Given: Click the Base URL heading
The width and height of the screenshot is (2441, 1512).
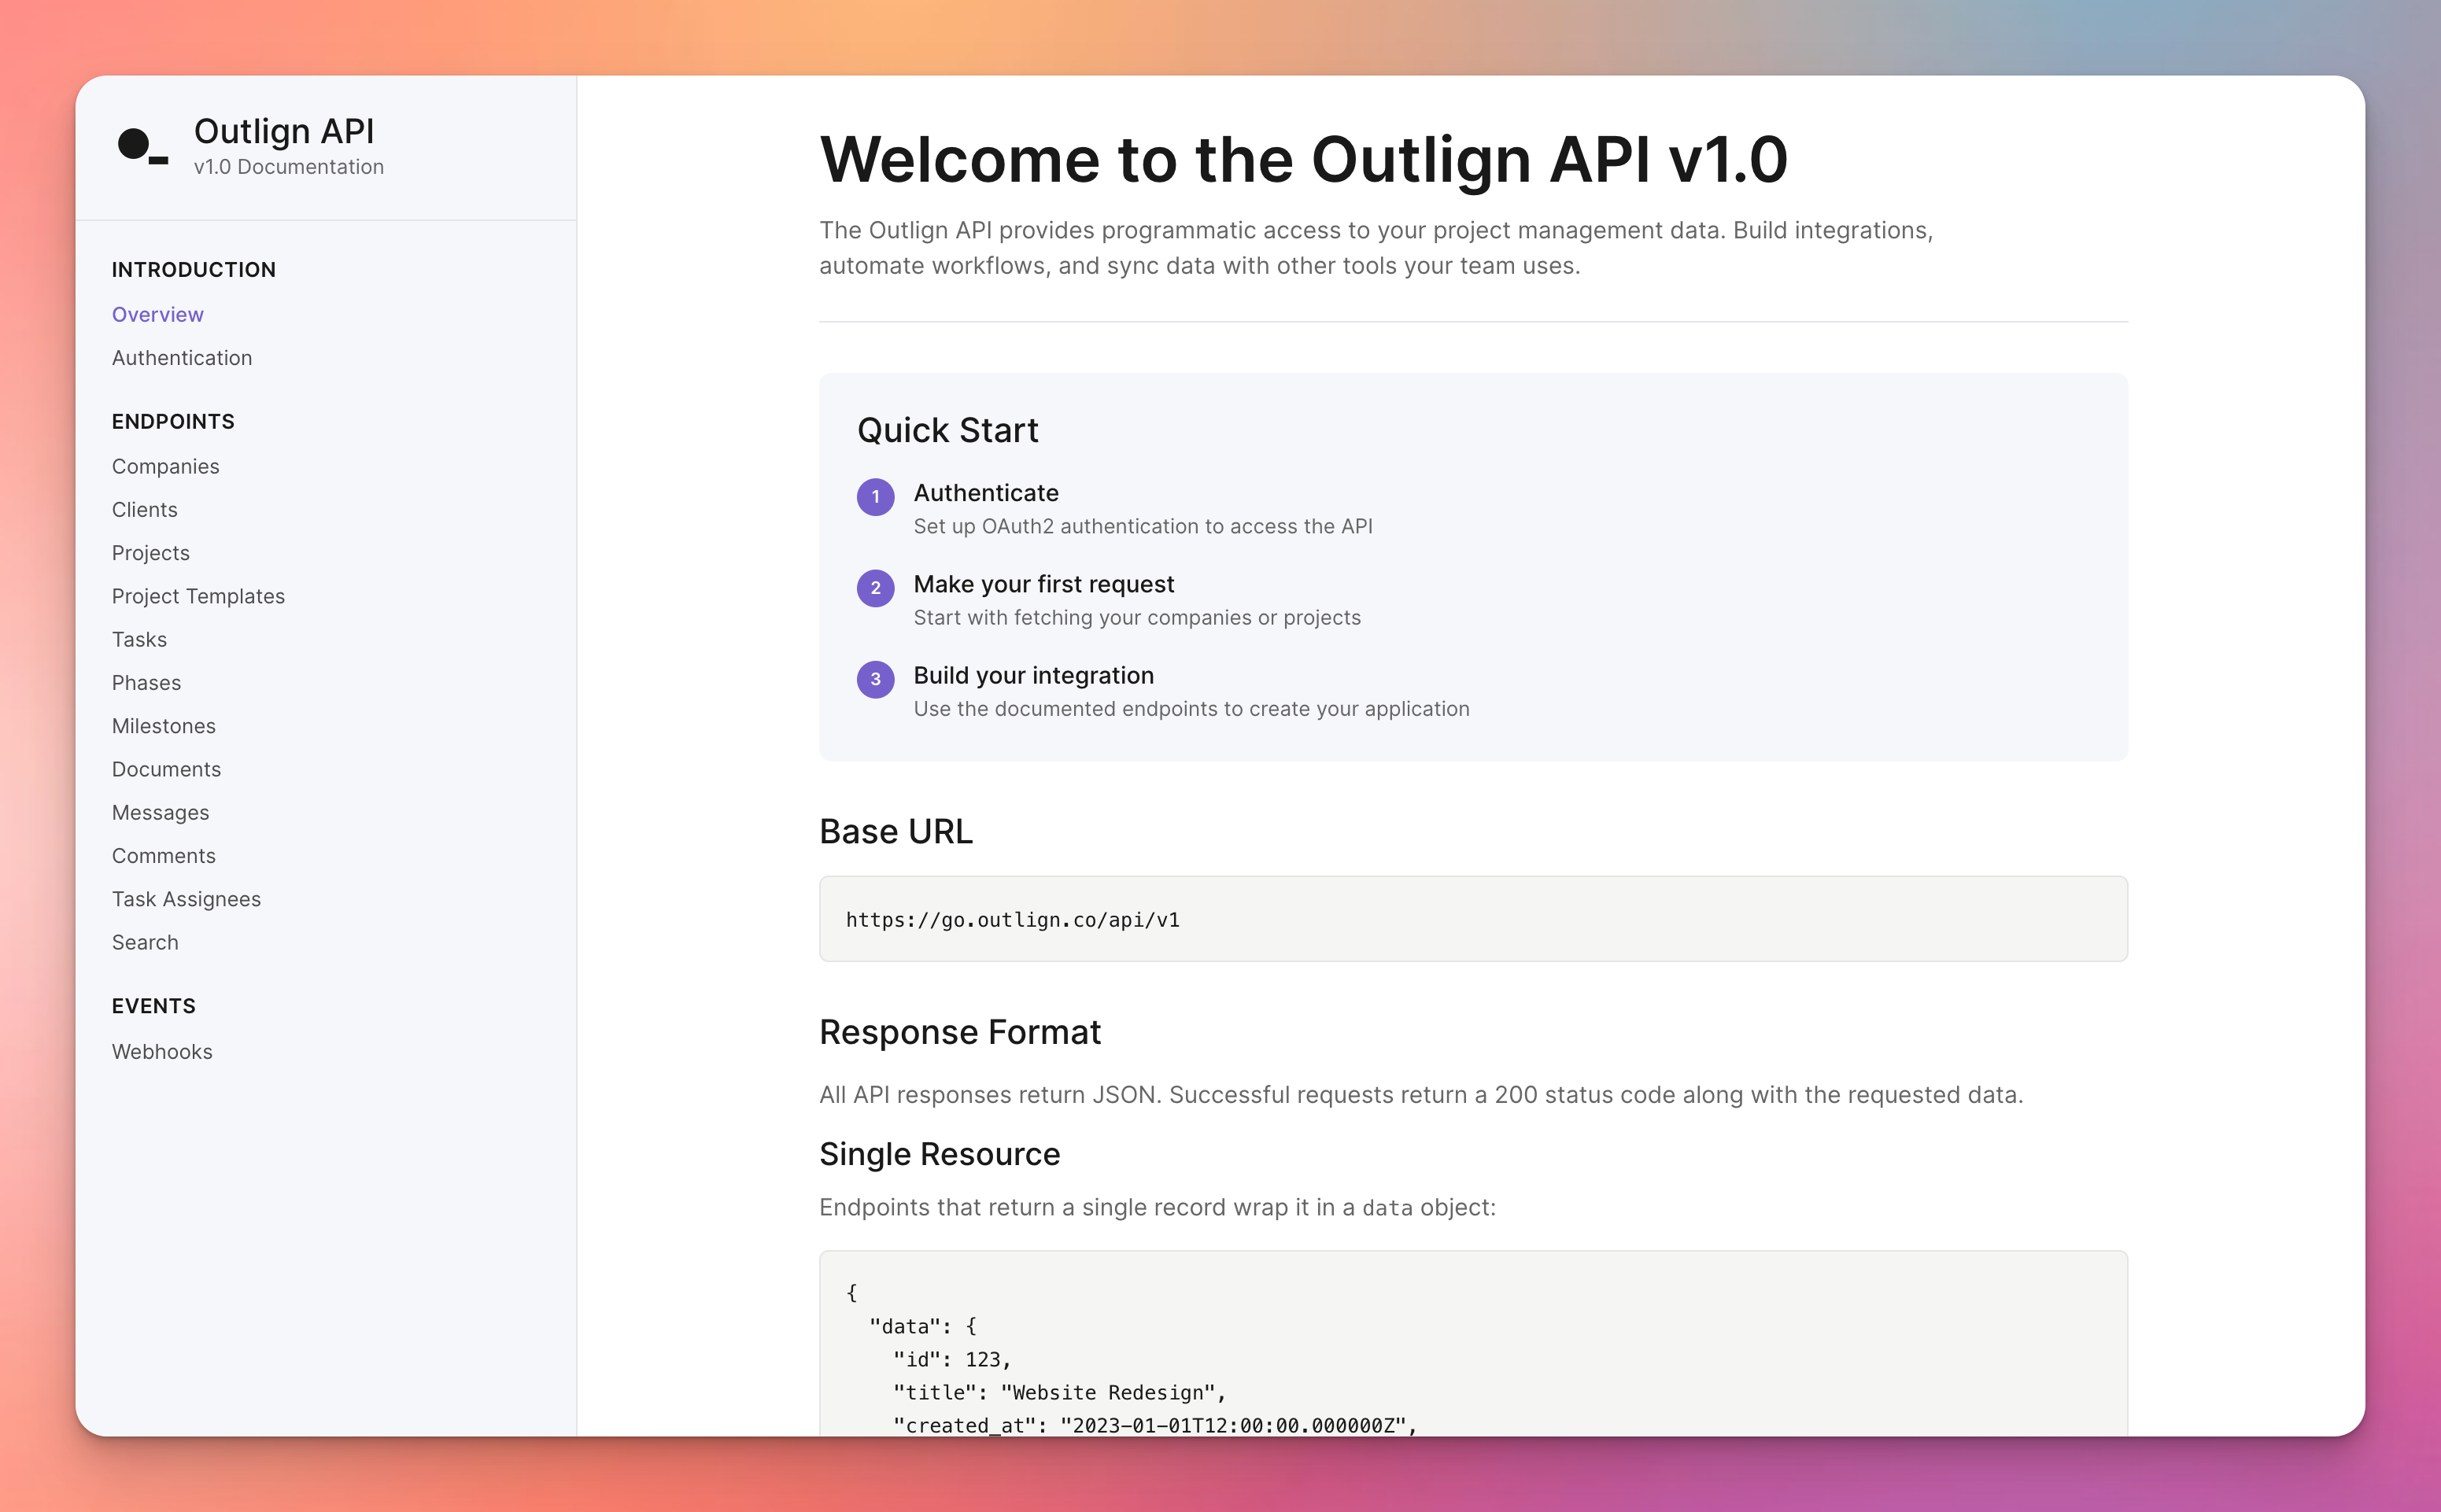Looking at the screenshot, I should [895, 832].
